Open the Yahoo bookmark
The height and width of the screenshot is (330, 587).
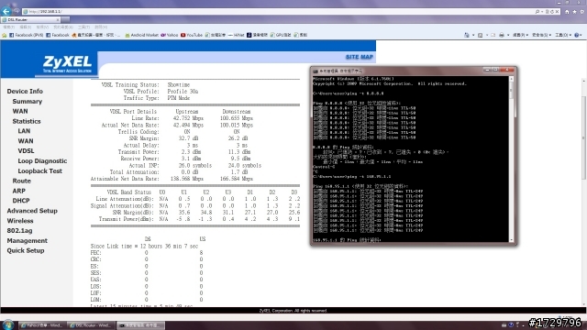pyautogui.click(x=169, y=35)
